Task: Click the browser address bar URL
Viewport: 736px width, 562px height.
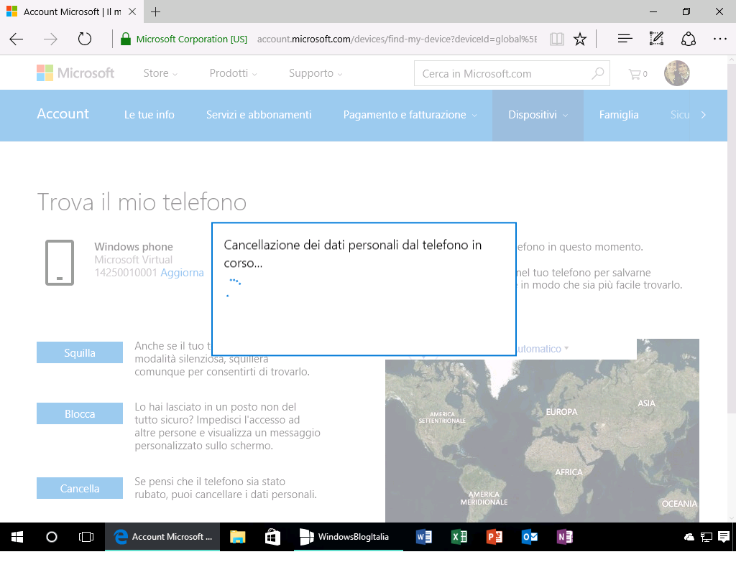Action: 397,39
